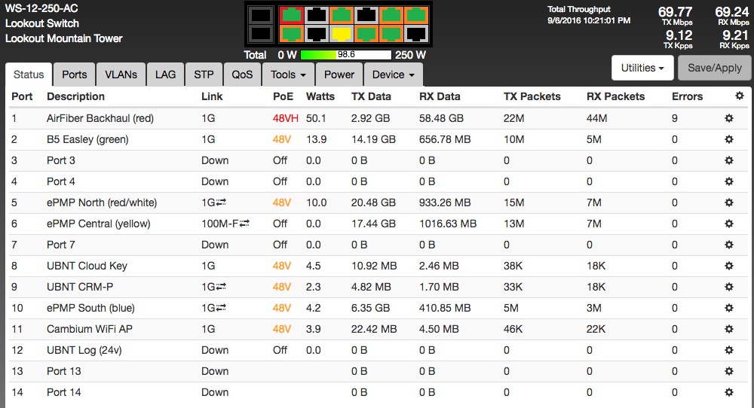
Task: Click gear icon for Cambium WiFi AP
Action: point(728,329)
